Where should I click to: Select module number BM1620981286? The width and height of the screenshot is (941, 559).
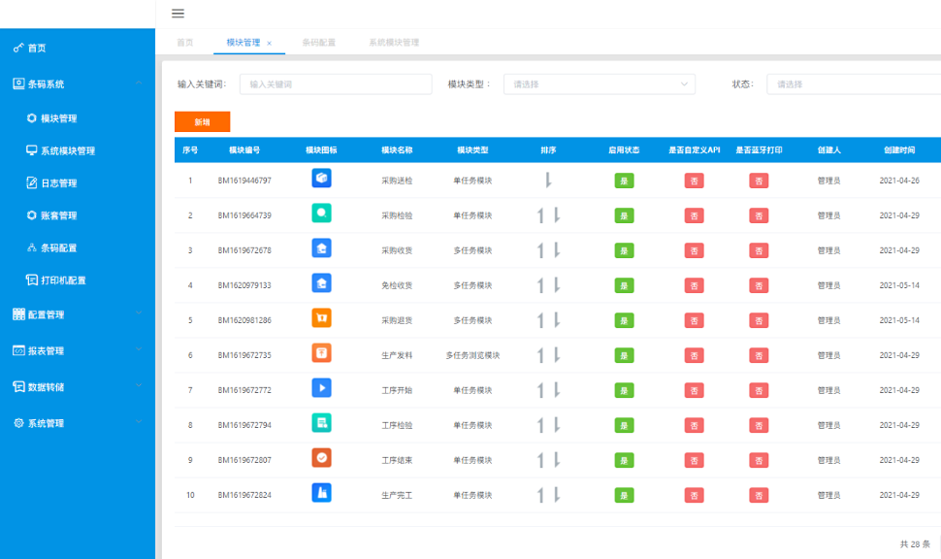click(244, 320)
